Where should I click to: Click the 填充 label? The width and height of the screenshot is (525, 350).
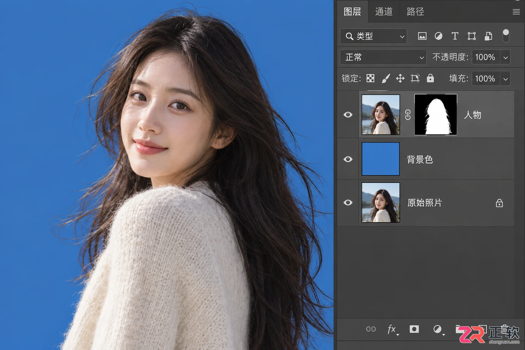pos(459,78)
